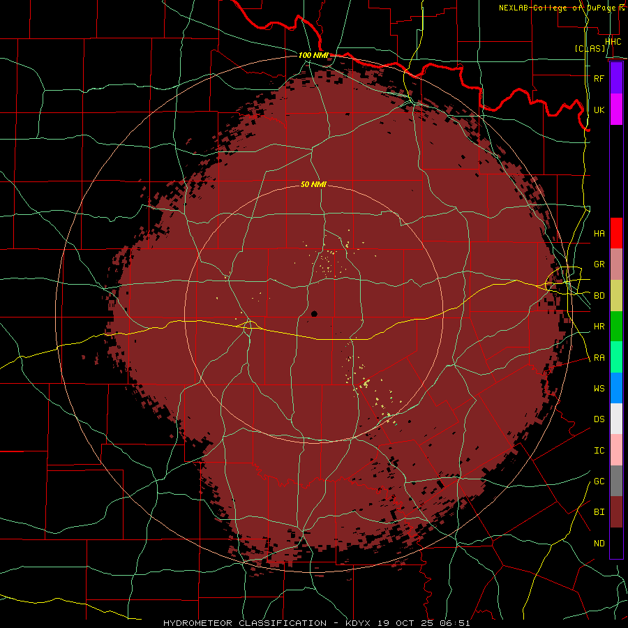Click the "HR" legend label
The height and width of the screenshot is (628, 628).
599,327
